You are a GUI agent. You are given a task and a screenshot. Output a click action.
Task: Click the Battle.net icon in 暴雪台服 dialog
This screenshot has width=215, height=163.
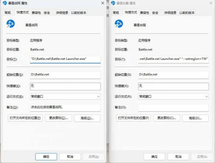(x=119, y=24)
